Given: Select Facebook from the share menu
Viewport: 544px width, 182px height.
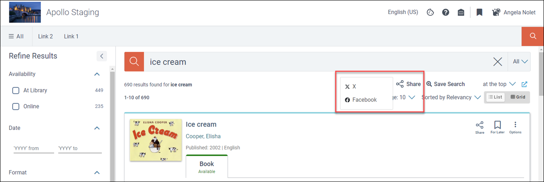Looking at the screenshot, I should point(361,100).
